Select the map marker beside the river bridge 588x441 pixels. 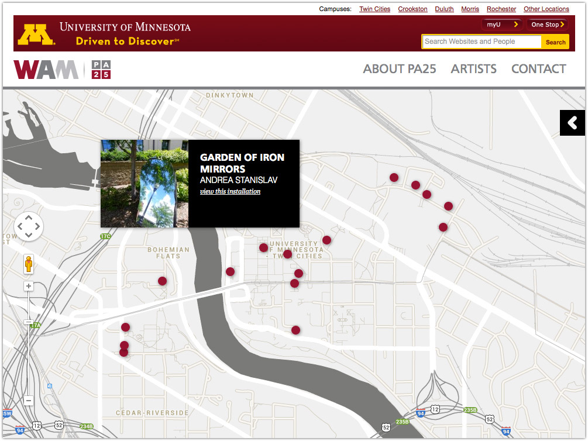tap(231, 271)
